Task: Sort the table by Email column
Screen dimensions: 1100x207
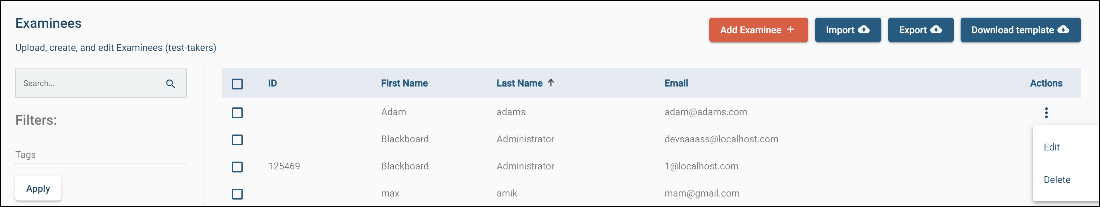Action: (x=676, y=83)
